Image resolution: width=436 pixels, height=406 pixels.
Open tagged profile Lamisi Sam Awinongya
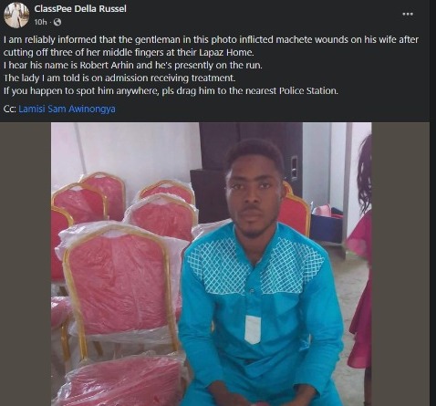point(67,109)
